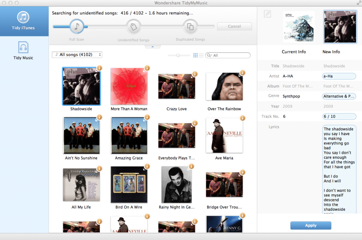
Task: Select the Amazing Grace cover
Action: [129, 135]
